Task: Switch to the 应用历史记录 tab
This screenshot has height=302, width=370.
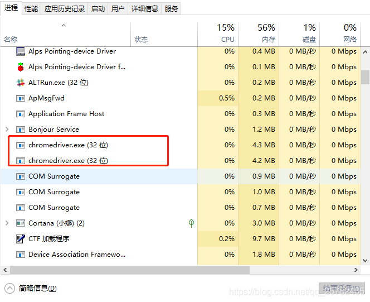Action: (x=65, y=9)
